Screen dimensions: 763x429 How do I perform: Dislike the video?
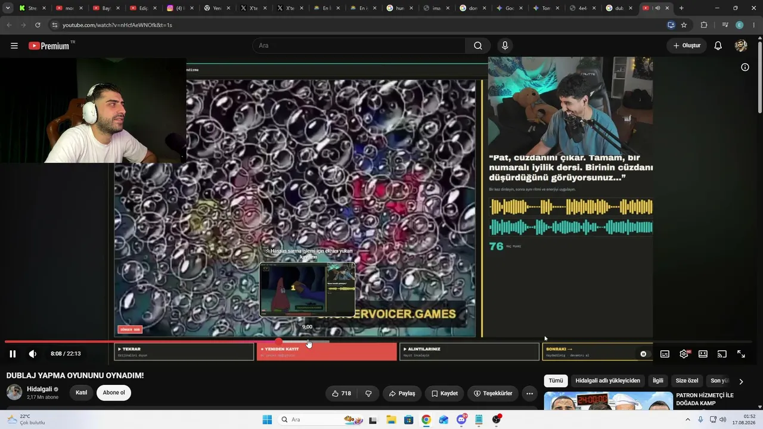(368, 393)
